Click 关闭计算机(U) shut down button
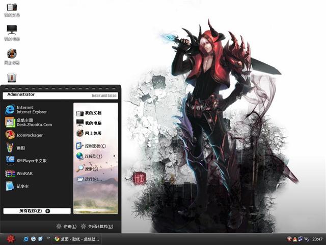326x245 pixels. (97, 227)
